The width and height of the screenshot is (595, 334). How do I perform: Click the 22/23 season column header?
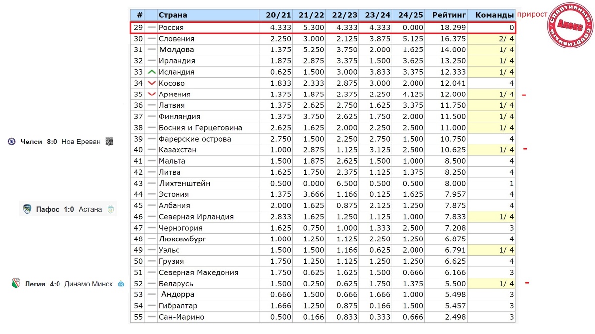(x=342, y=15)
